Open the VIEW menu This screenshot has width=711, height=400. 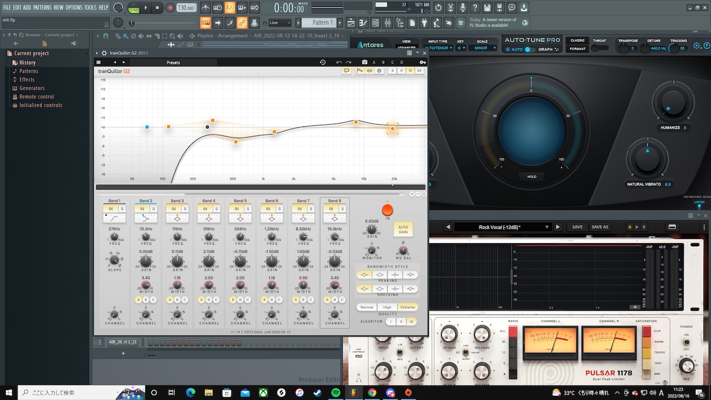[58, 8]
